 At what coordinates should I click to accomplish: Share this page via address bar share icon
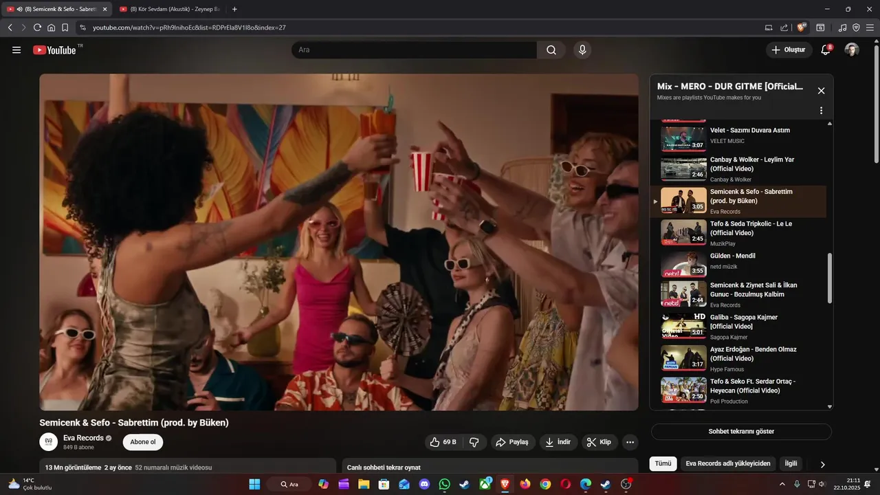click(784, 27)
